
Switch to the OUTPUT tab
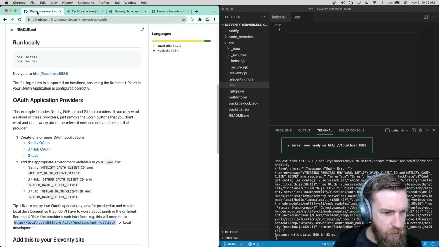(304, 130)
